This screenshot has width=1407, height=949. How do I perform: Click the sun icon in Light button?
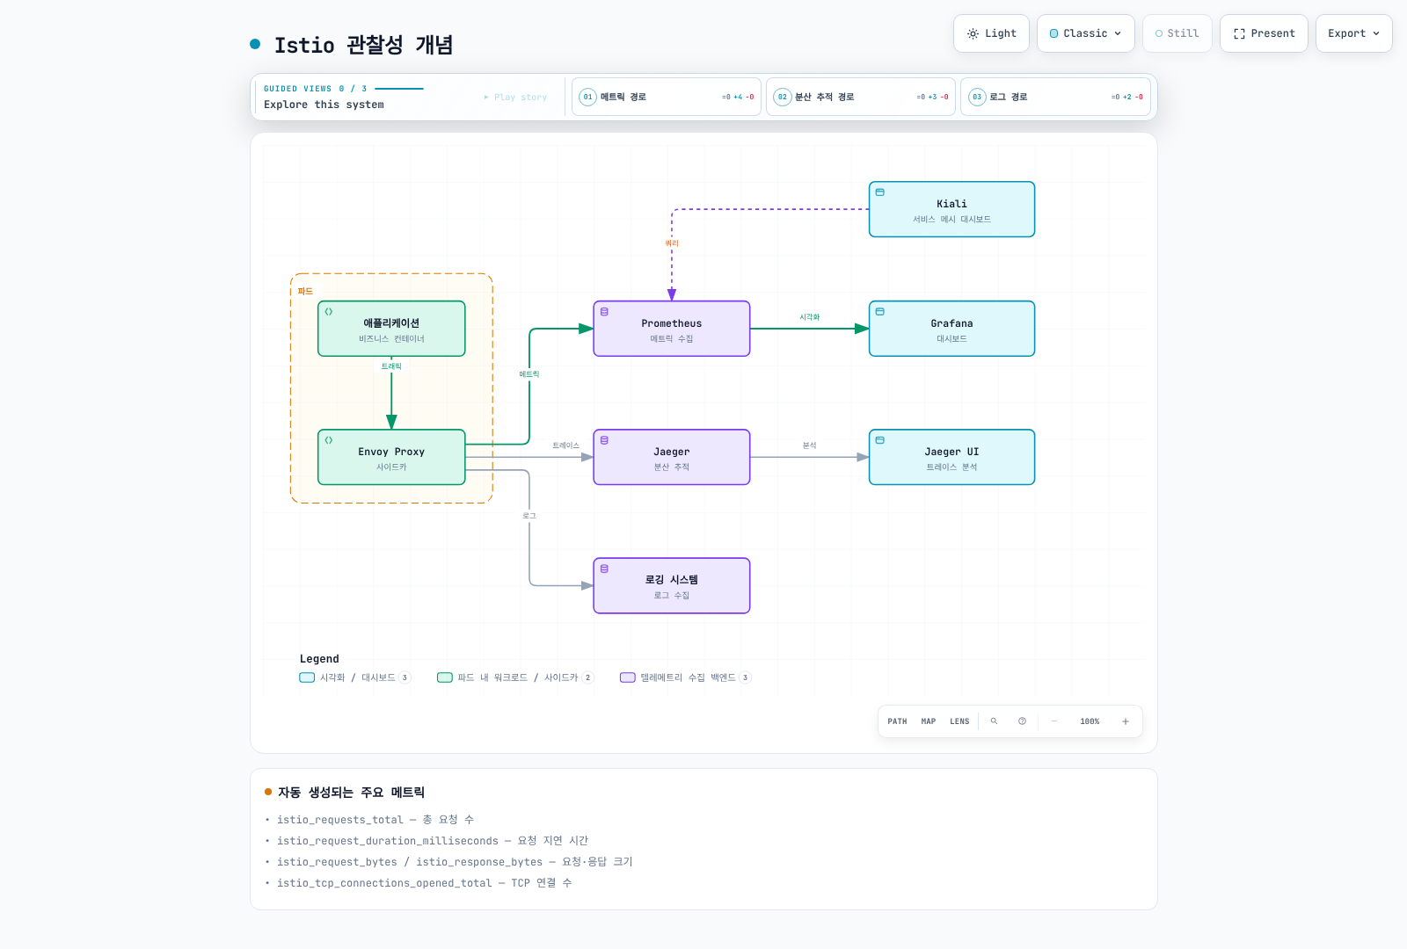pyautogui.click(x=973, y=33)
